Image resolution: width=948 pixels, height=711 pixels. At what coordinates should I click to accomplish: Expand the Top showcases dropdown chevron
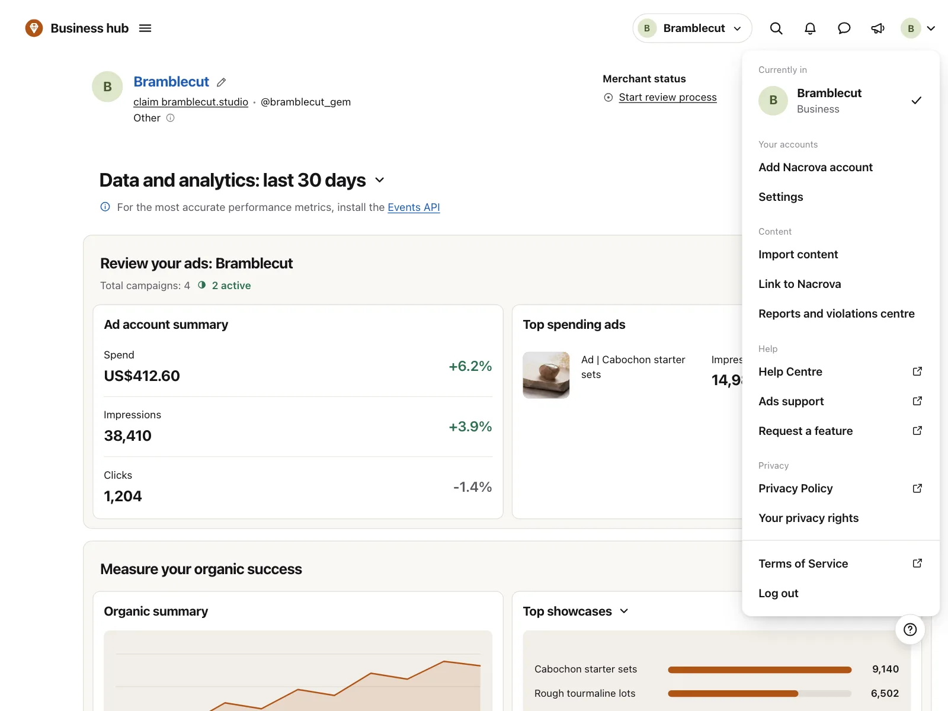pyautogui.click(x=624, y=611)
